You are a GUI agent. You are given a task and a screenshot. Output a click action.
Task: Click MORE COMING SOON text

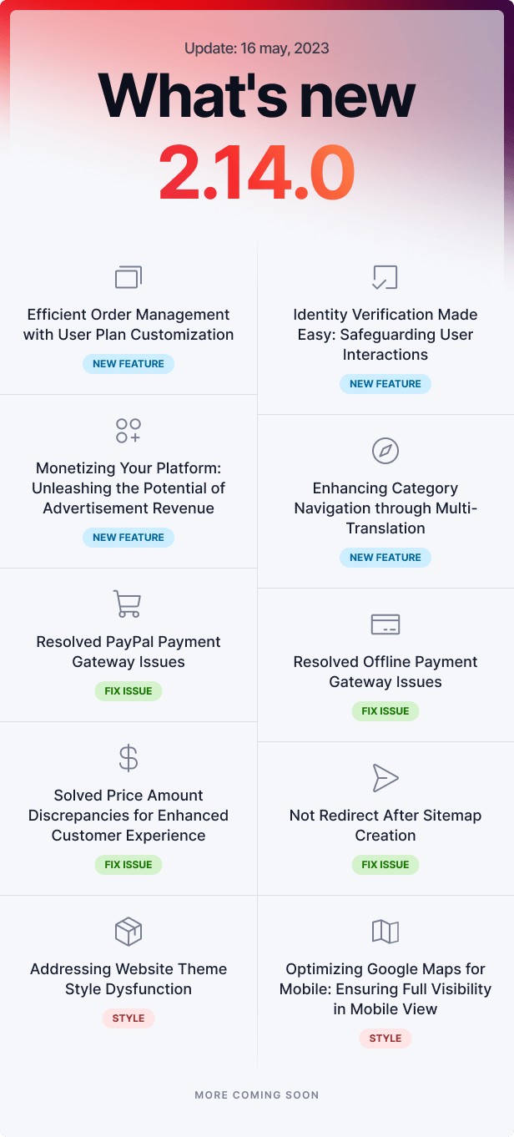[x=257, y=1094]
